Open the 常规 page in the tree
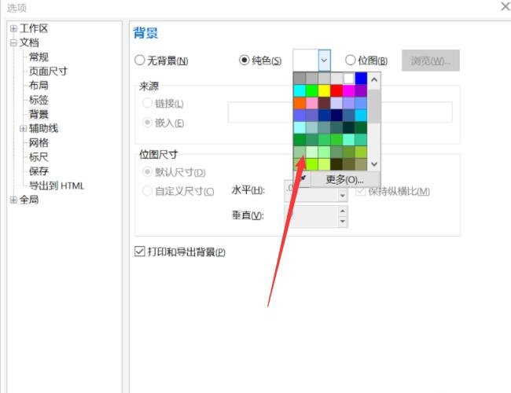The width and height of the screenshot is (511, 393). click(39, 57)
